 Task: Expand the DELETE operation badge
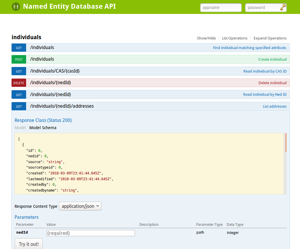pos(19,83)
